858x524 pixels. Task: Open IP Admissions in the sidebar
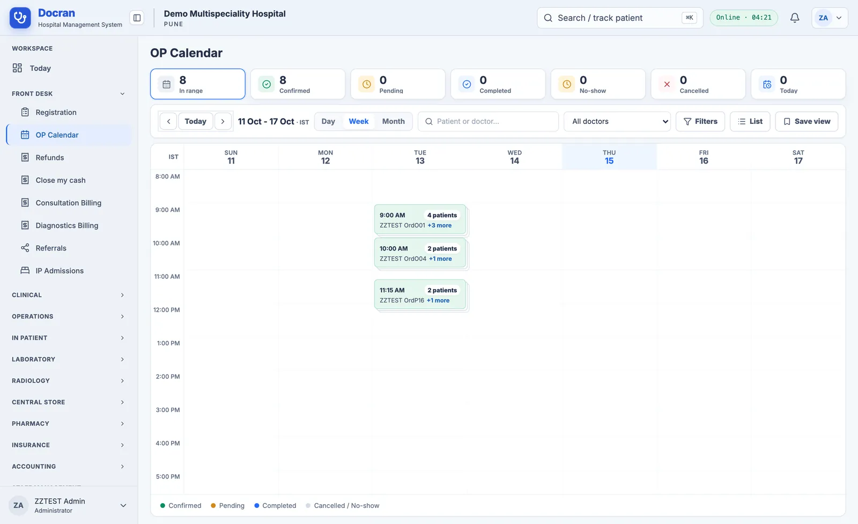coord(68,271)
